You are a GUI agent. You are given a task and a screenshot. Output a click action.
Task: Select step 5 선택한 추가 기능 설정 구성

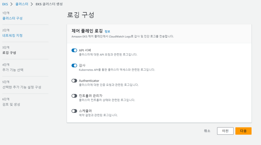(x=22, y=87)
